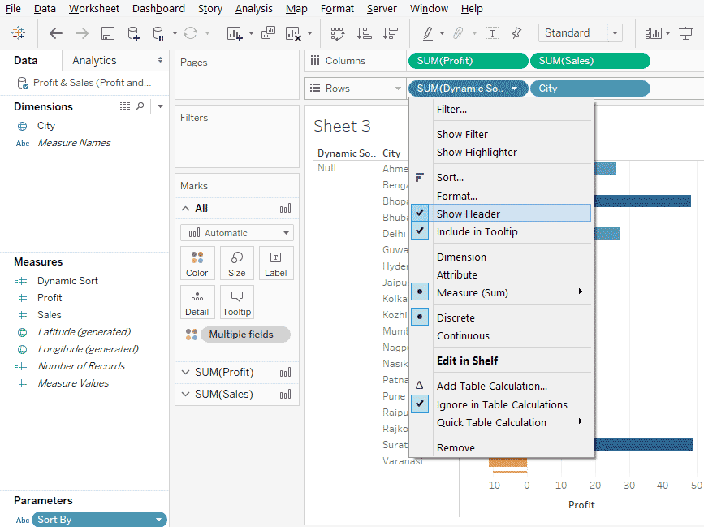The height and width of the screenshot is (527, 704).
Task: Click the Label icon on the Marks card
Action: [x=275, y=262]
